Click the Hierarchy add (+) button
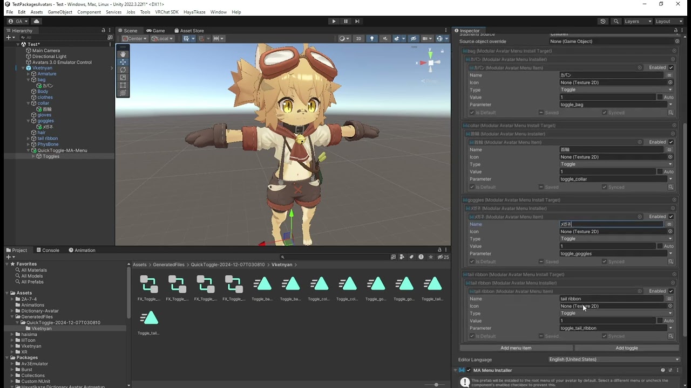 click(x=9, y=38)
